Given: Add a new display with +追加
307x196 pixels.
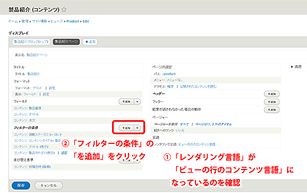Looking at the screenshot, I should [x=90, y=41].
